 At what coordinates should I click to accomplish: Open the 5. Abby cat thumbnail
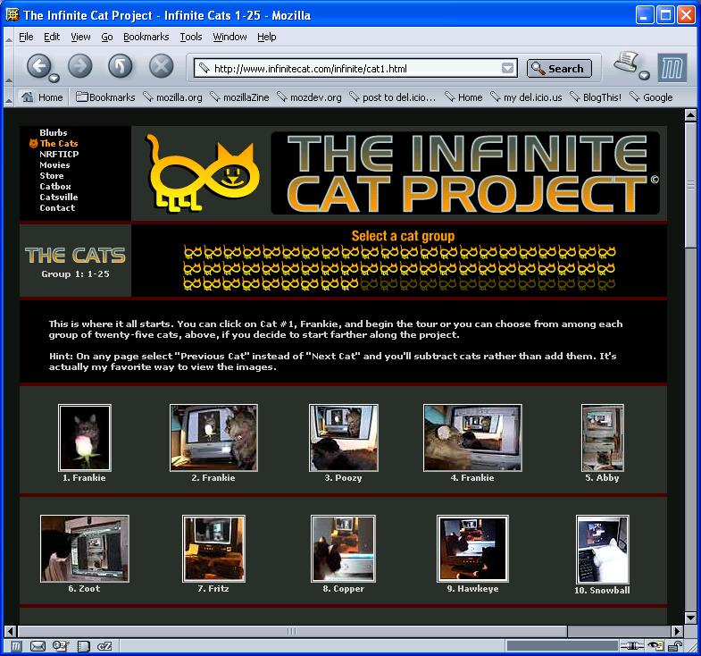(x=602, y=438)
